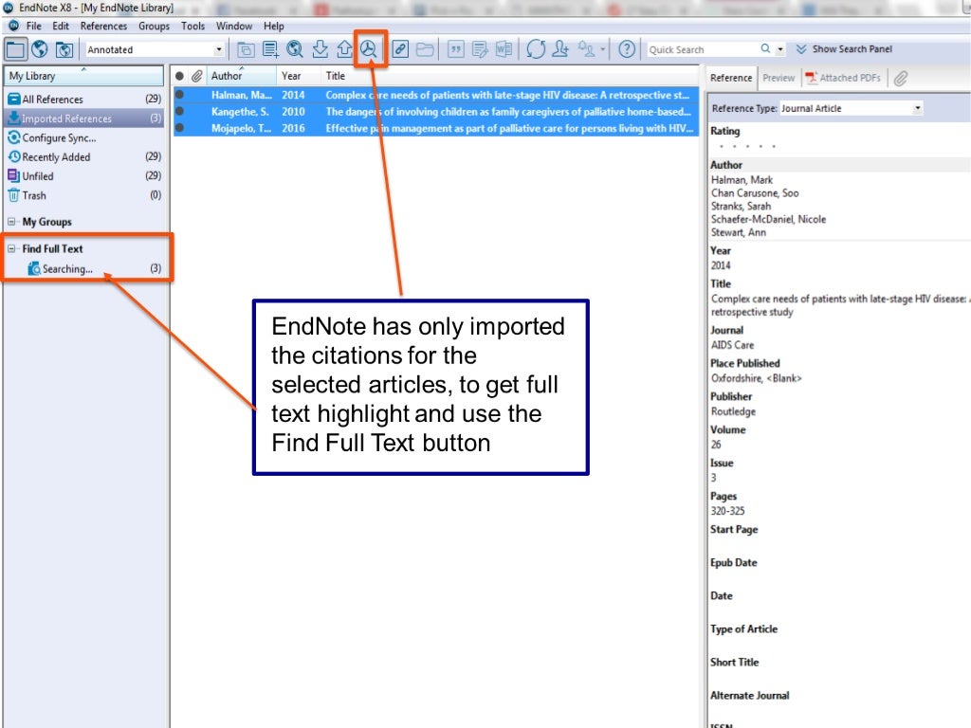Open Help question mark icon
This screenshot has width=971, height=728.
(627, 49)
